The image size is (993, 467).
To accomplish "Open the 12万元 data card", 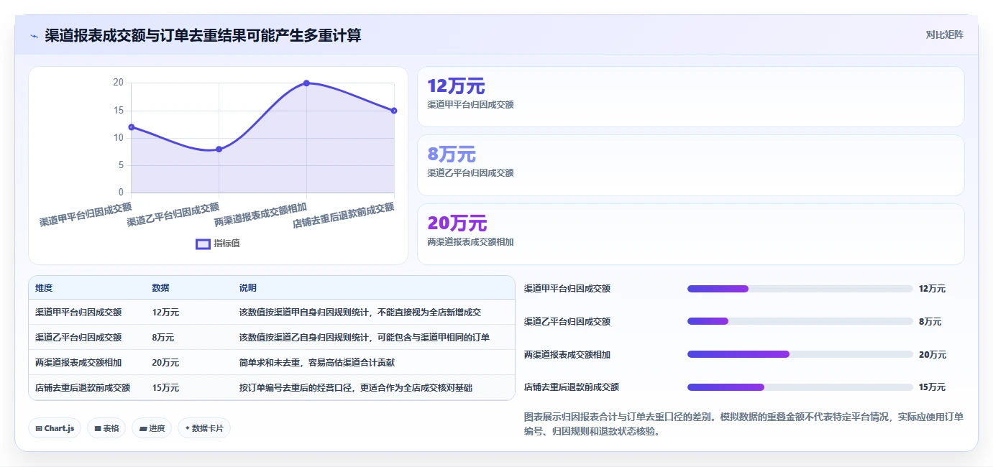I will pyautogui.click(x=690, y=97).
